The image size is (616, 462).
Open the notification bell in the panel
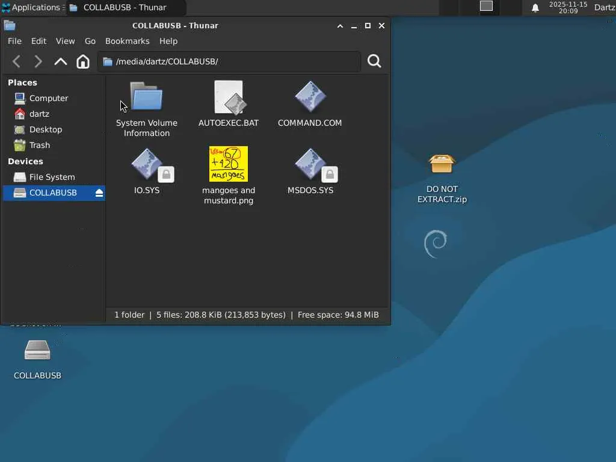[x=535, y=8]
